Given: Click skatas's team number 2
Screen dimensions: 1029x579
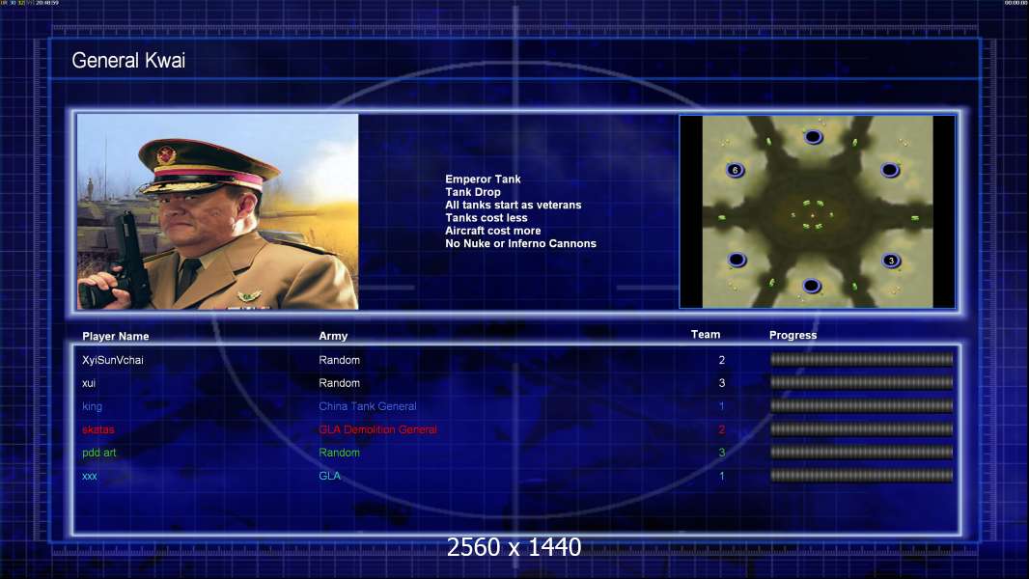Looking at the screenshot, I should [722, 429].
